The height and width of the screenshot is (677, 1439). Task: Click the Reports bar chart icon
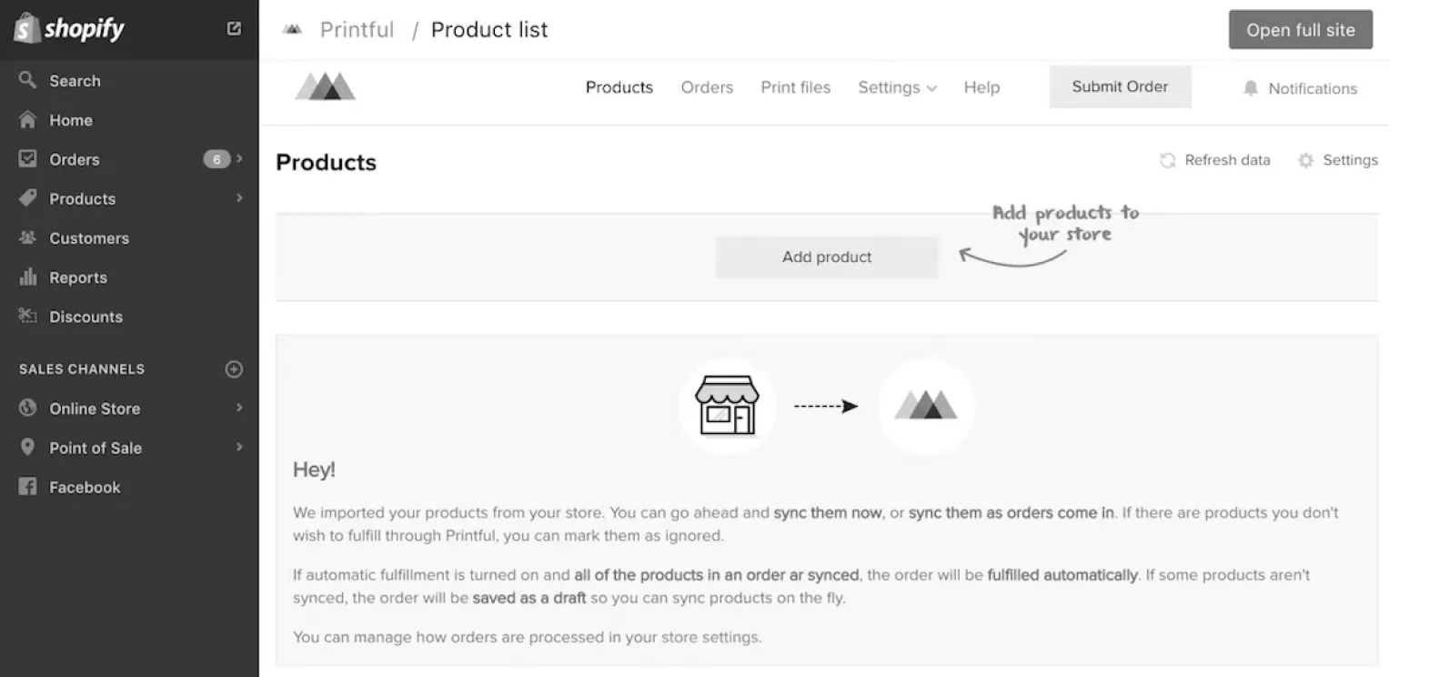[x=27, y=277]
